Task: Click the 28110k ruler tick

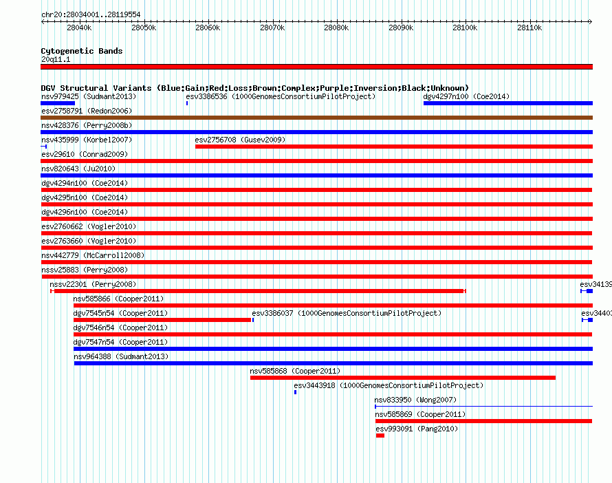Action: click(529, 28)
